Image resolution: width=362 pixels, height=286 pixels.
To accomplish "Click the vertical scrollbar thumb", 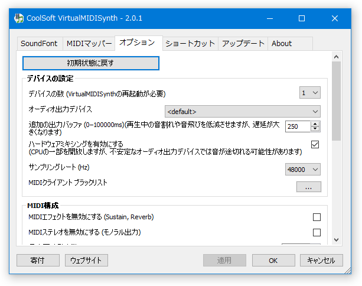I will click(337, 101).
